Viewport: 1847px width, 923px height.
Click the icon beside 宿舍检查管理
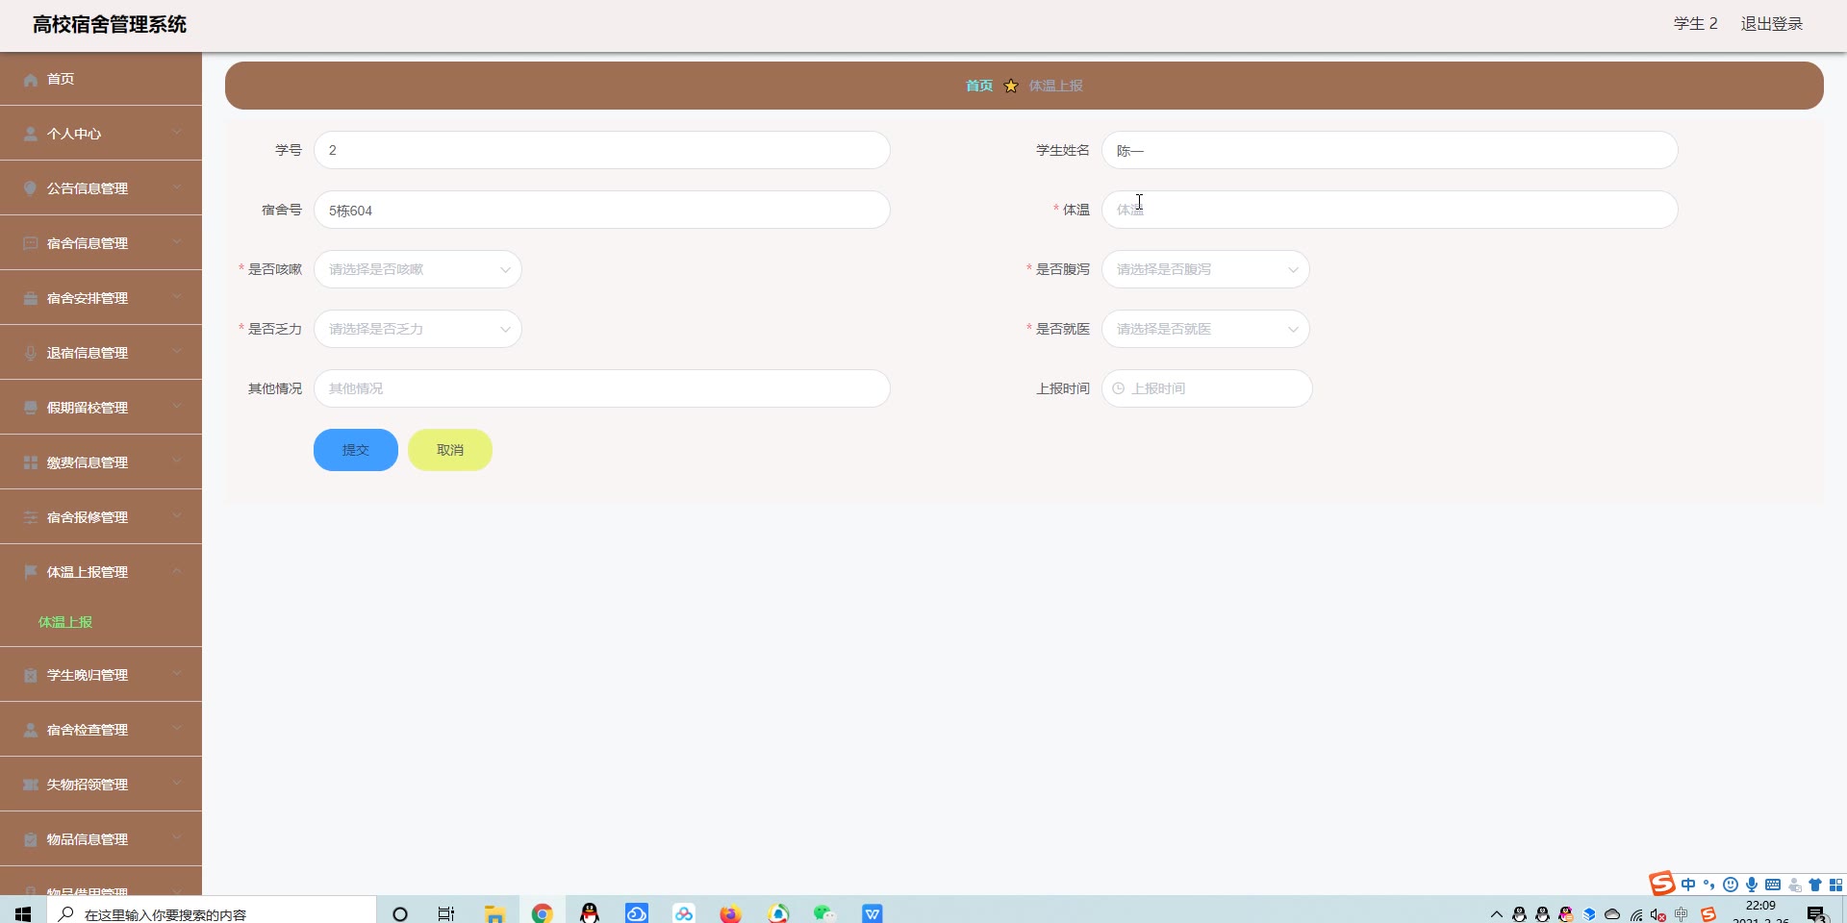coord(30,730)
